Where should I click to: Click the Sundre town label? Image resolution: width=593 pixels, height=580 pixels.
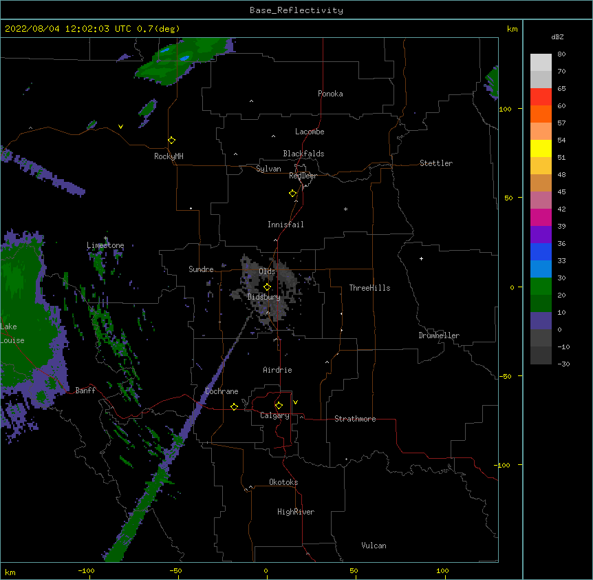[x=201, y=269]
